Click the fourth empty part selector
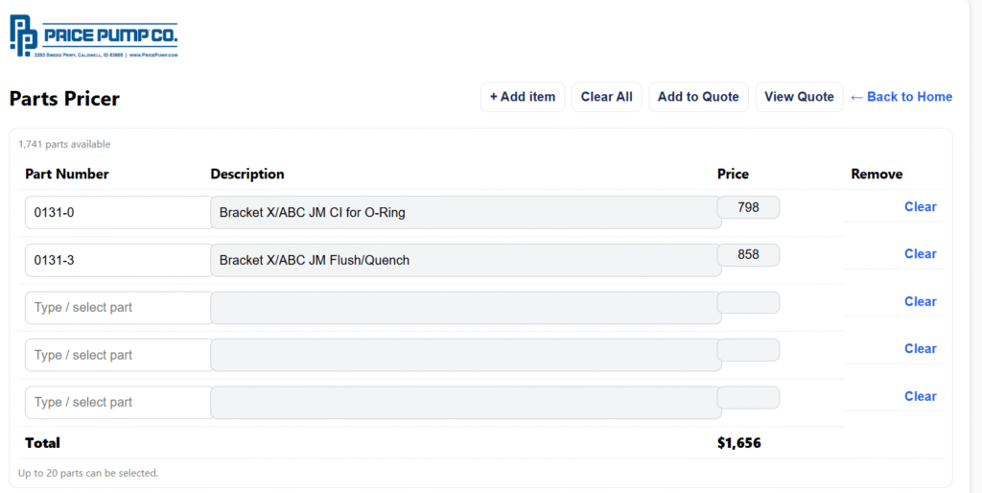This screenshot has height=493, width=982. [118, 355]
